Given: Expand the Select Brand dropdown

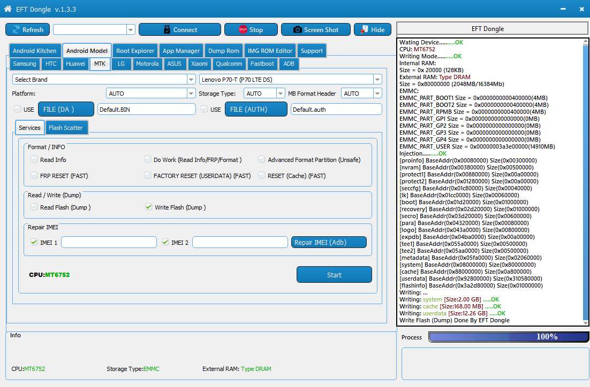Looking at the screenshot, I should 191,79.
